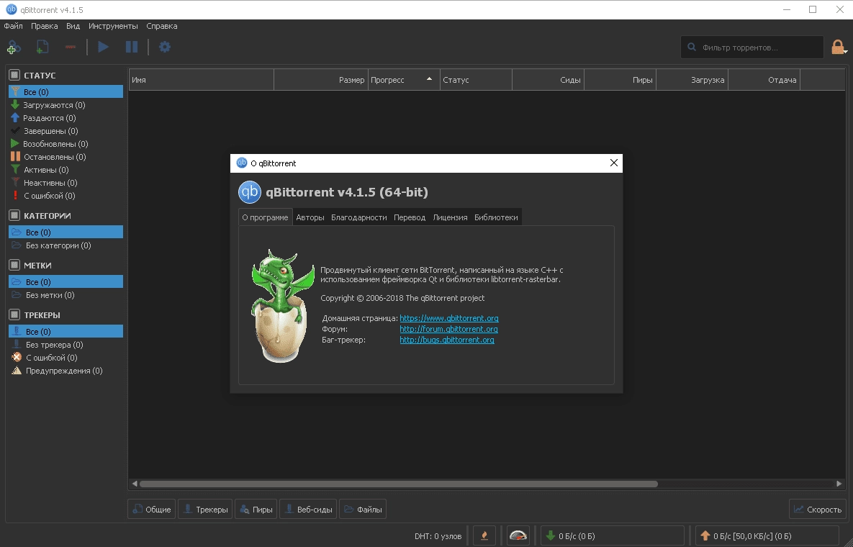Click the resume (play) toolbar icon
This screenshot has height=547, width=853.
pos(103,48)
